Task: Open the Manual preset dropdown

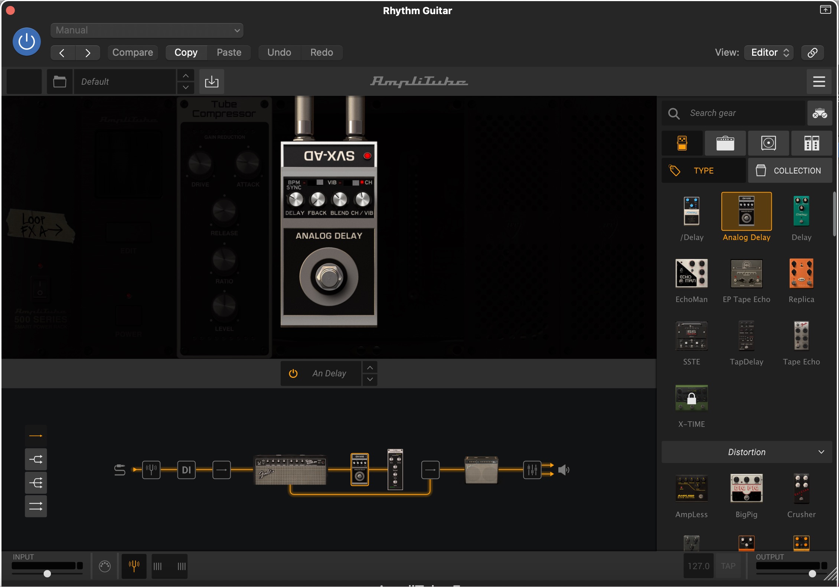Action: point(147,30)
